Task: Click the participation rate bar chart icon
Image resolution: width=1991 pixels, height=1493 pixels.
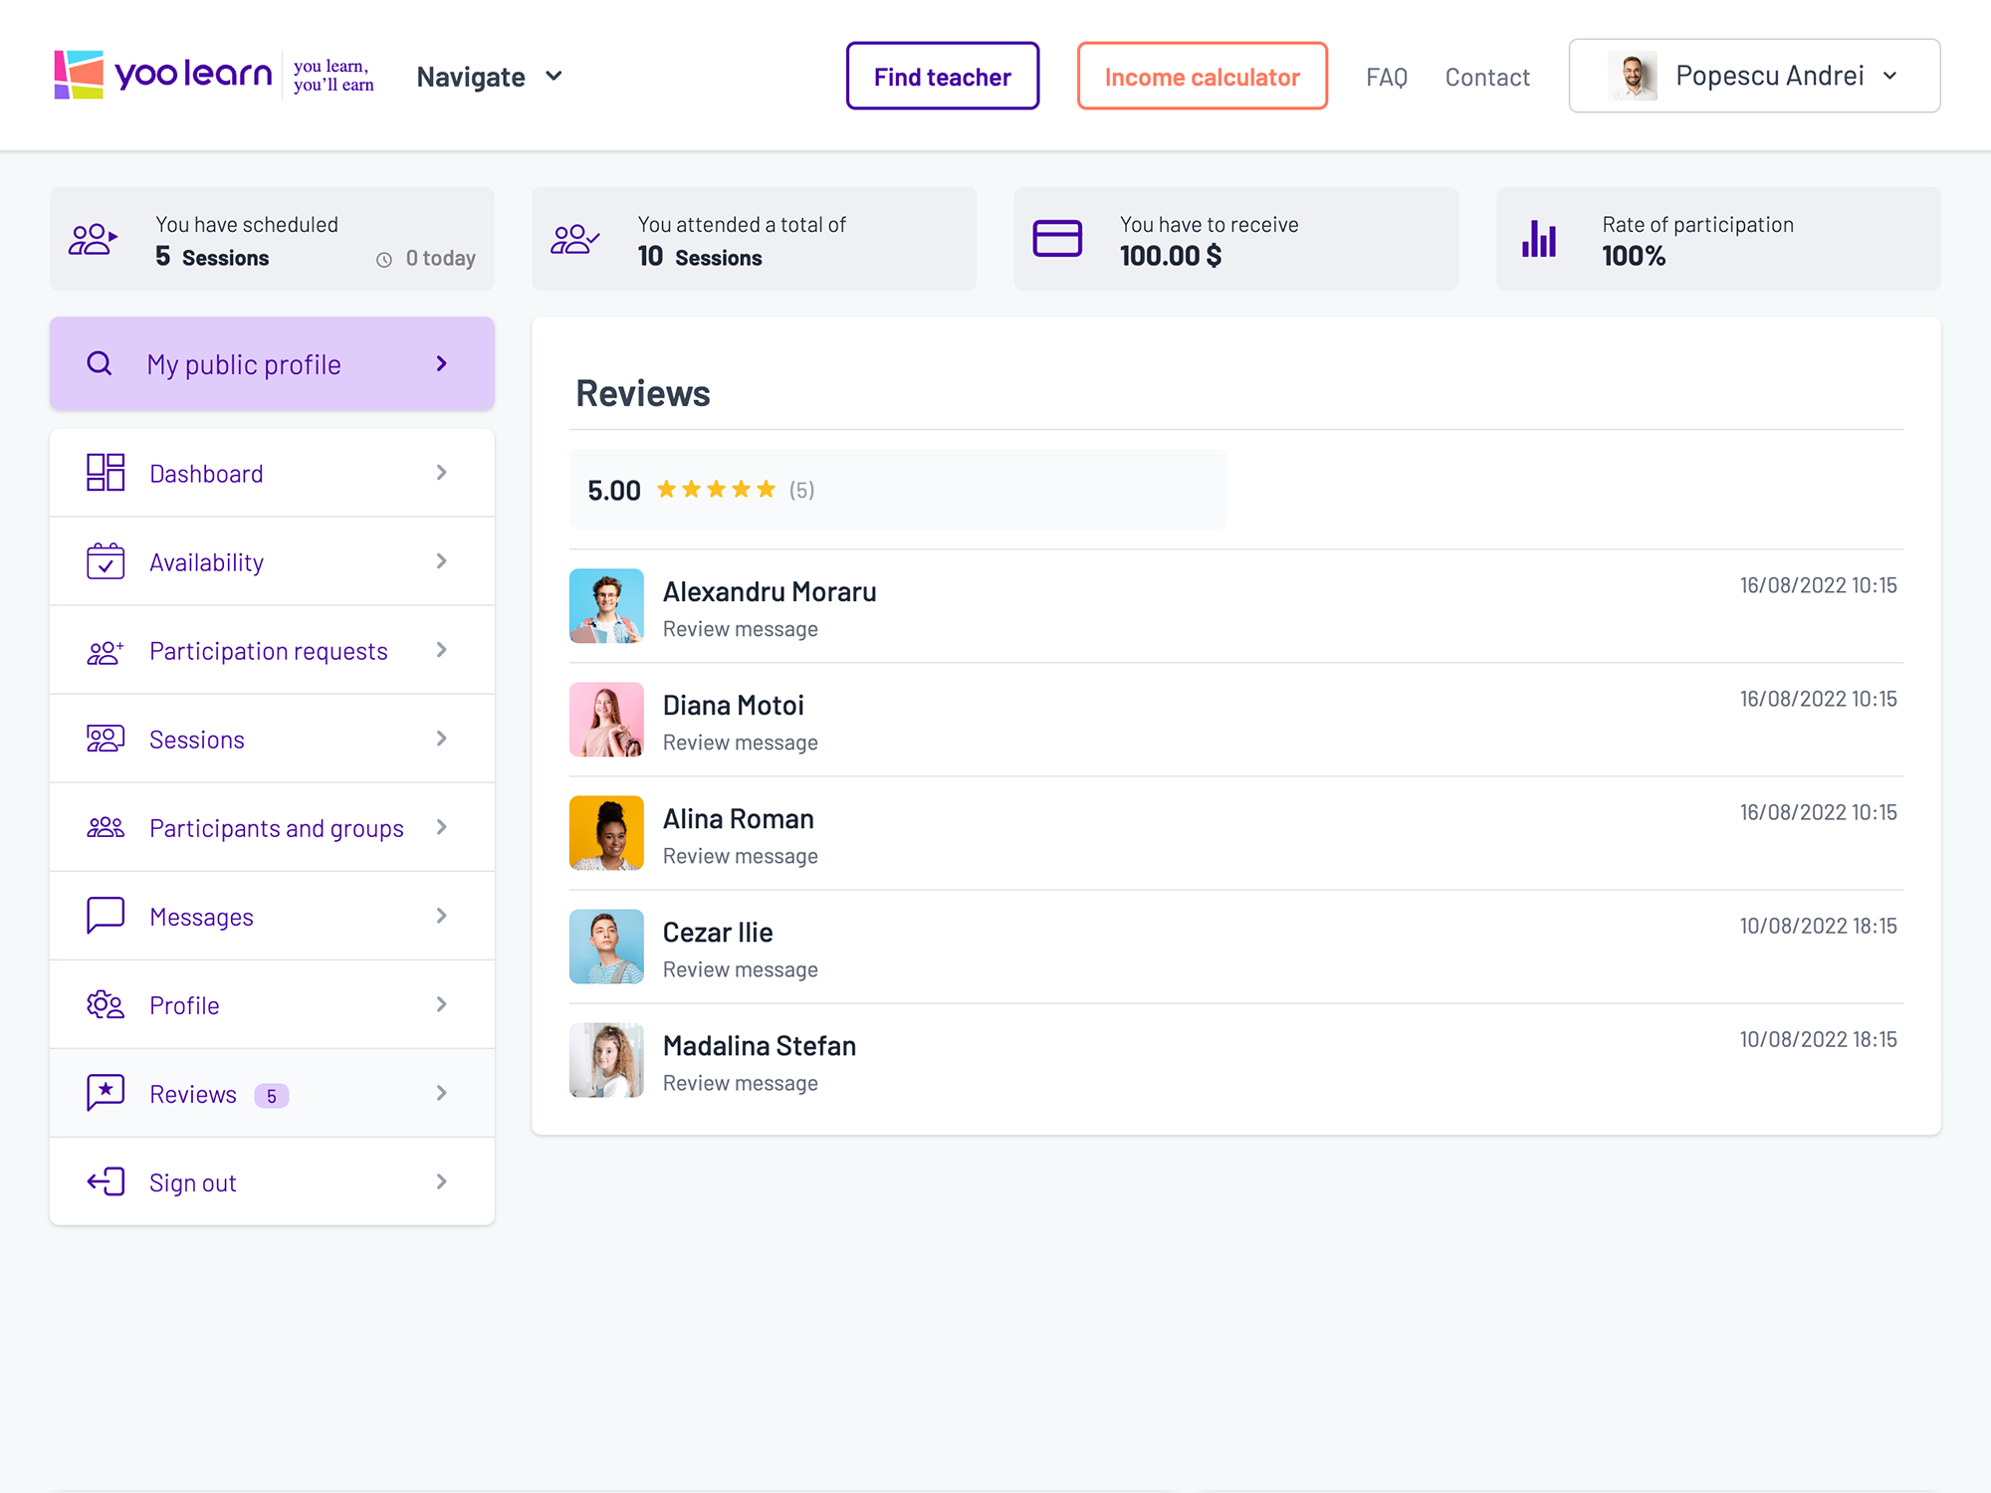Action: (1539, 239)
